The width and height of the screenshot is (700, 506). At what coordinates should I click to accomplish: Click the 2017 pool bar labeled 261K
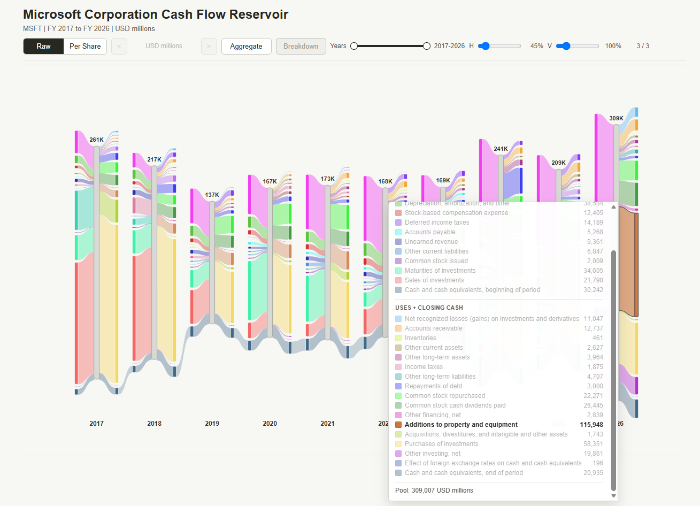pos(97,262)
